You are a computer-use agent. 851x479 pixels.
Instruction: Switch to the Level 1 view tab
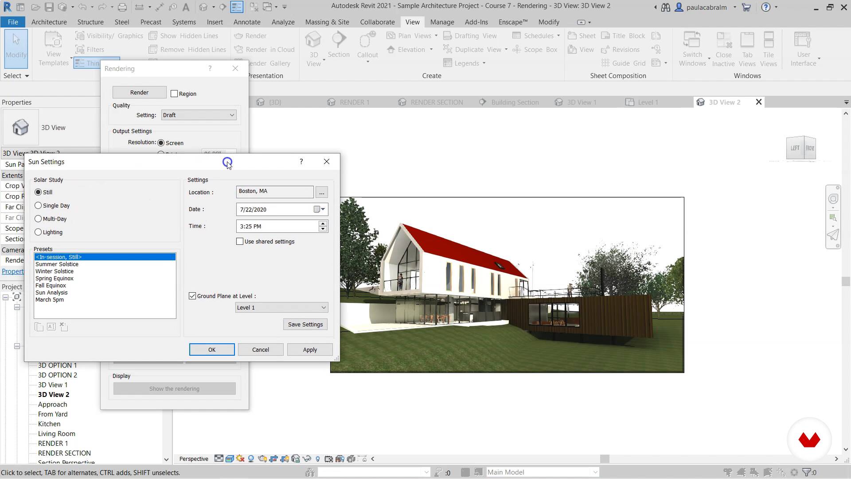pos(648,102)
